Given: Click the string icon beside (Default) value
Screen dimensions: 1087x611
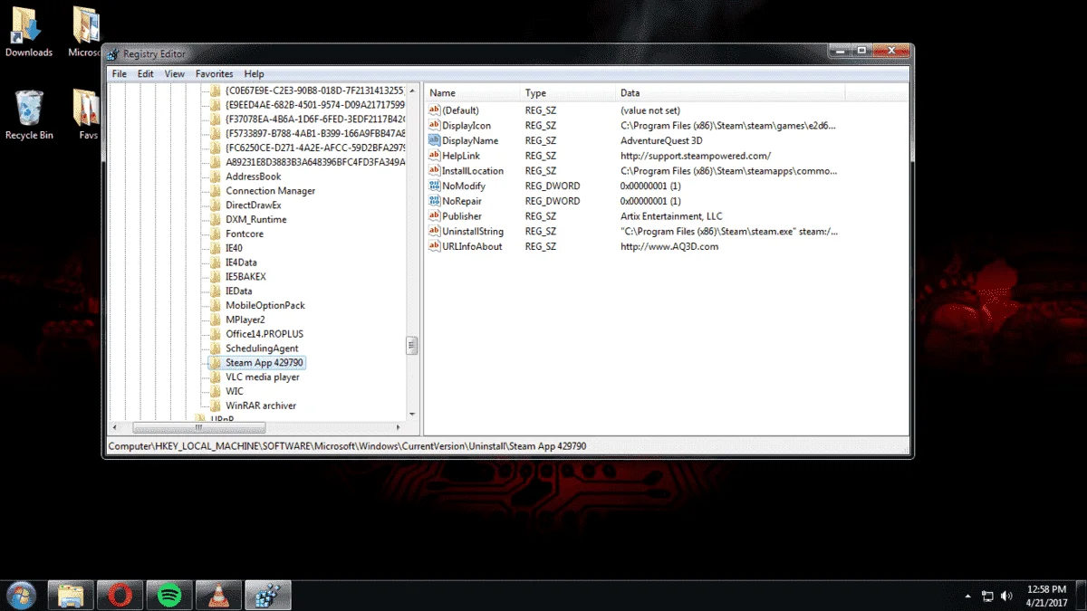Looking at the screenshot, I should [x=434, y=110].
